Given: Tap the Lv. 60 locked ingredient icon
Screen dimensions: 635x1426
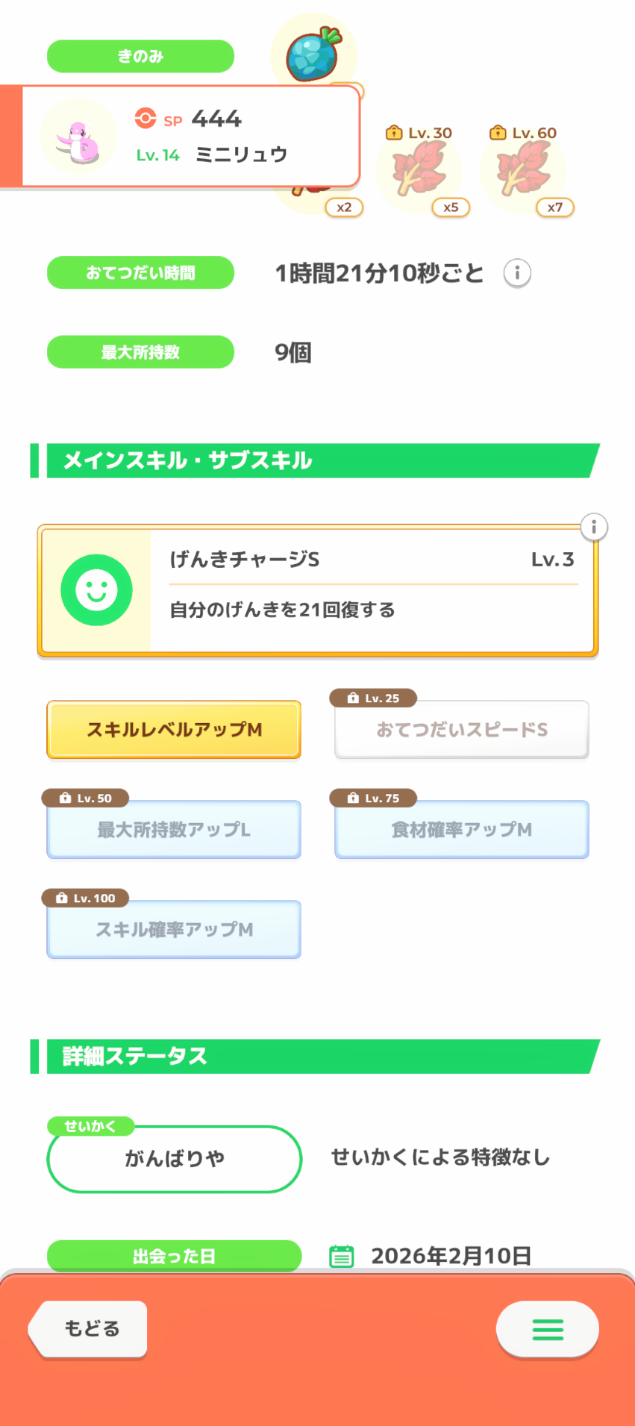Looking at the screenshot, I should point(523,171).
